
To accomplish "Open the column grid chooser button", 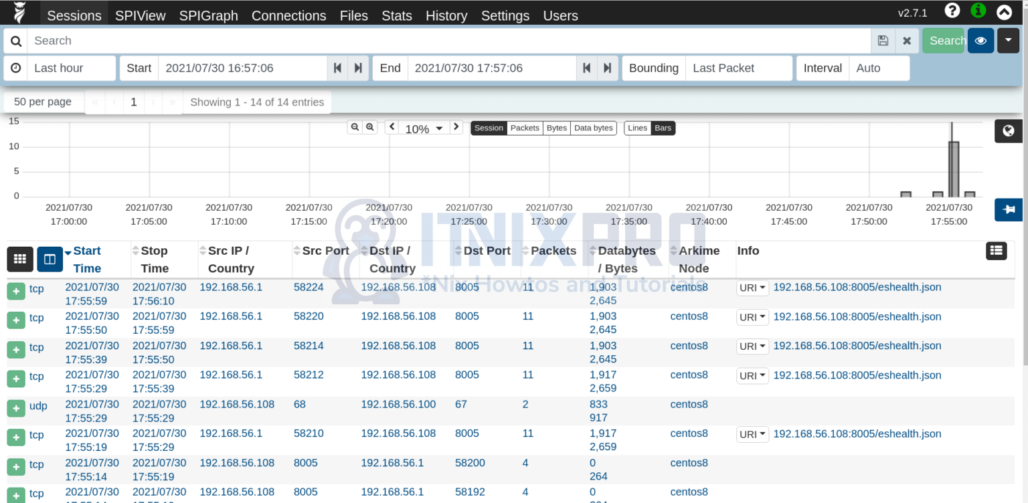I will pyautogui.click(x=20, y=259).
